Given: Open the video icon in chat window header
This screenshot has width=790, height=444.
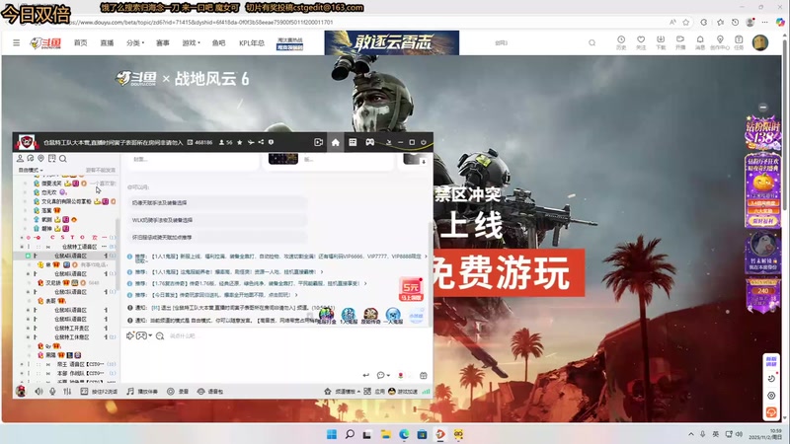Looking at the screenshot, I should 318,142.
